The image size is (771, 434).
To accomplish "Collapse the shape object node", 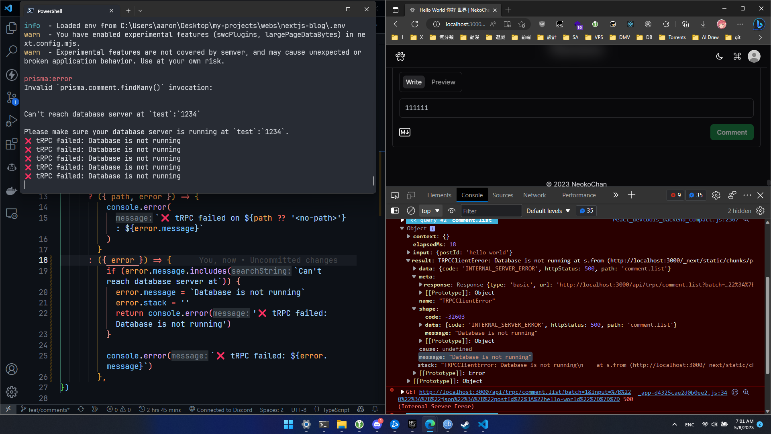I will [414, 309].
